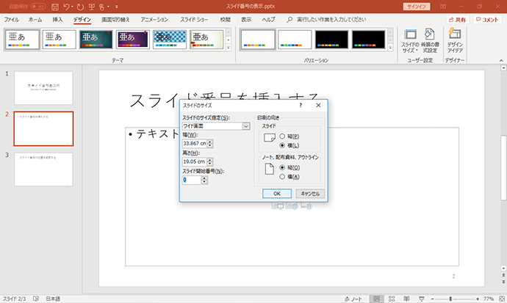Viewport: 507px width, 303px height.
Task: Open the slide size preset dropdown
Action: [x=246, y=126]
